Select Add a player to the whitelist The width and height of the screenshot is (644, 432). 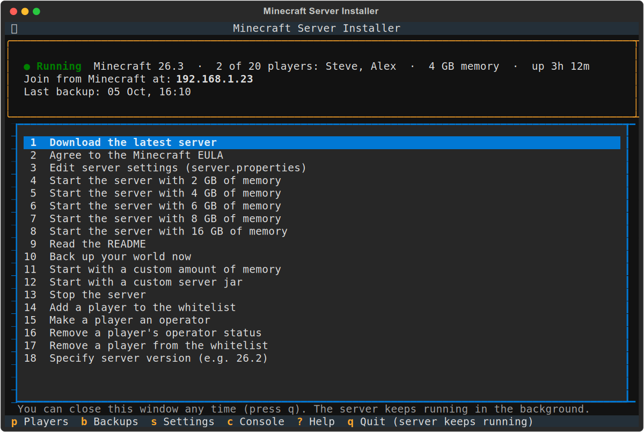[322, 307]
